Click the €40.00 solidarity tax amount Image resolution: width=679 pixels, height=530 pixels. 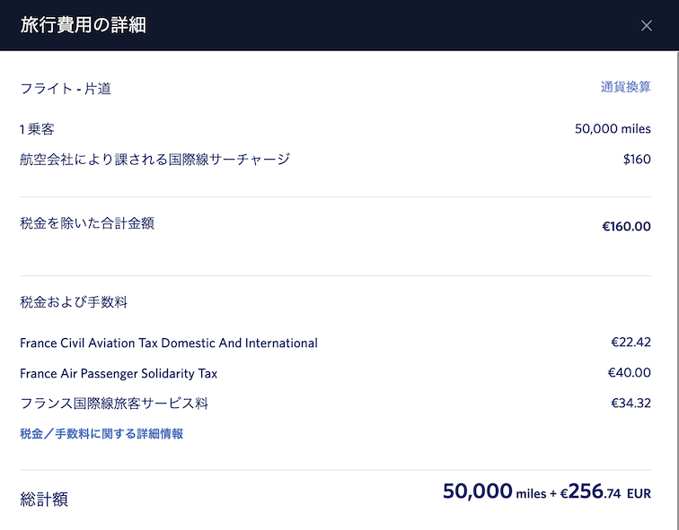tap(630, 373)
